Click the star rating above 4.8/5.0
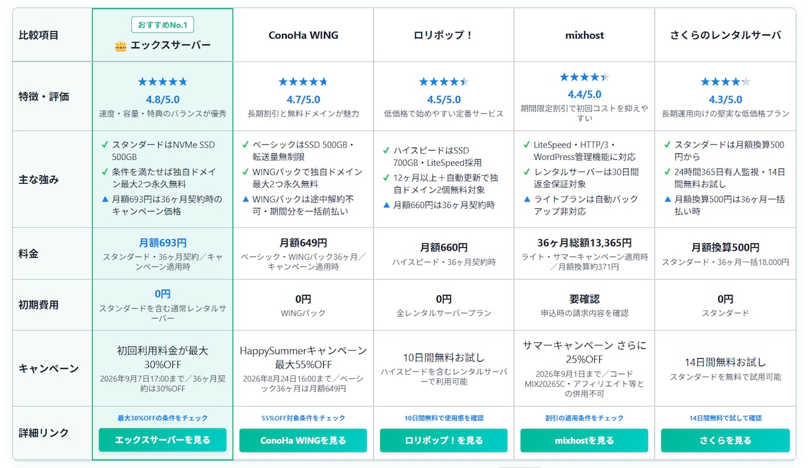Image resolution: width=808 pixels, height=468 pixels. tap(162, 82)
